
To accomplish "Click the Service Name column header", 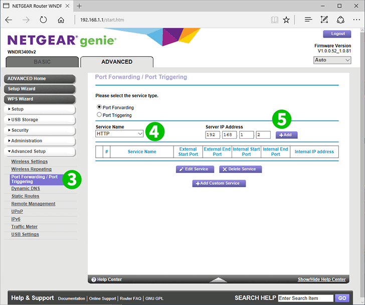I will tap(142, 152).
